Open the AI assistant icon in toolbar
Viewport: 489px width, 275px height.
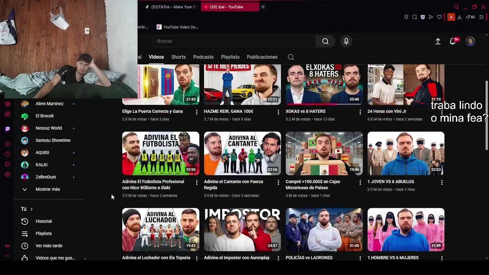pyautogui.click(x=470, y=17)
